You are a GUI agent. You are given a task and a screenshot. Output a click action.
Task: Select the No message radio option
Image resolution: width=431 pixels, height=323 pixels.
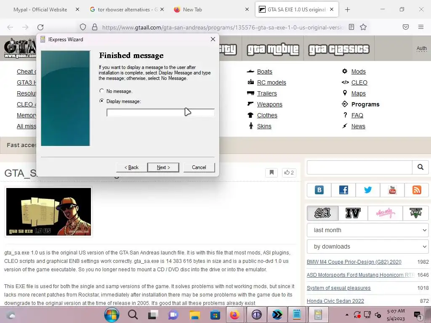tap(102, 91)
